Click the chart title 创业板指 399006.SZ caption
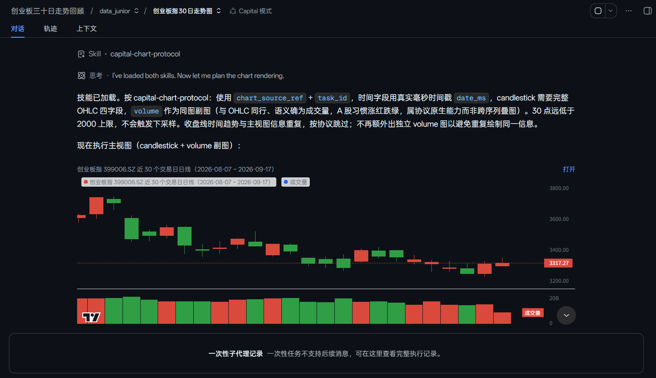Image resolution: width=656 pixels, height=378 pixels. pyautogui.click(x=175, y=169)
